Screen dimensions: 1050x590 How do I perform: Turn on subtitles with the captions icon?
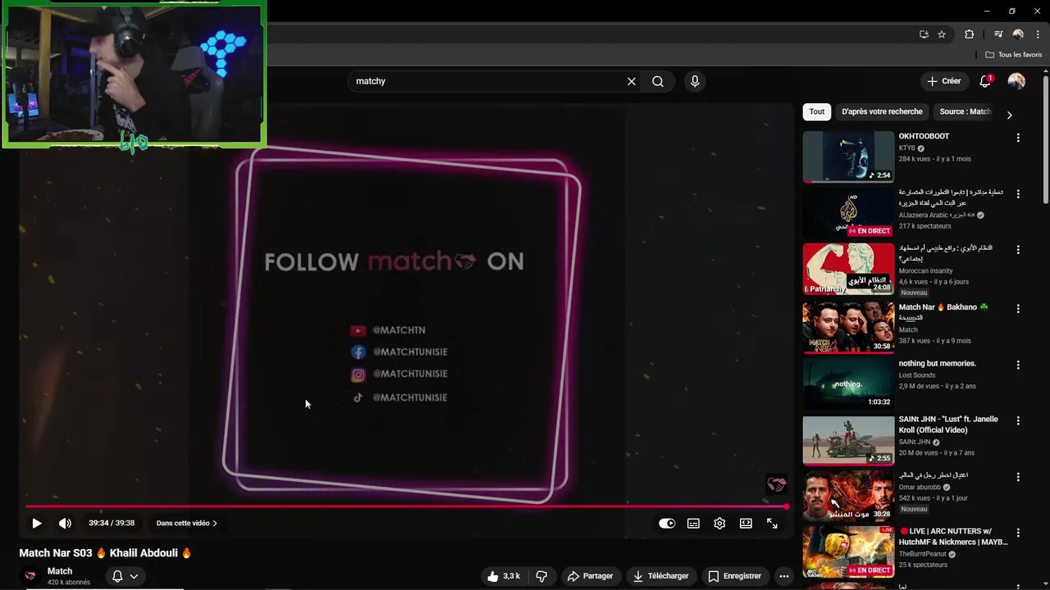[693, 524]
